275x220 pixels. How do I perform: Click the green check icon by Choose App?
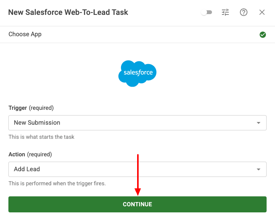[x=262, y=35]
